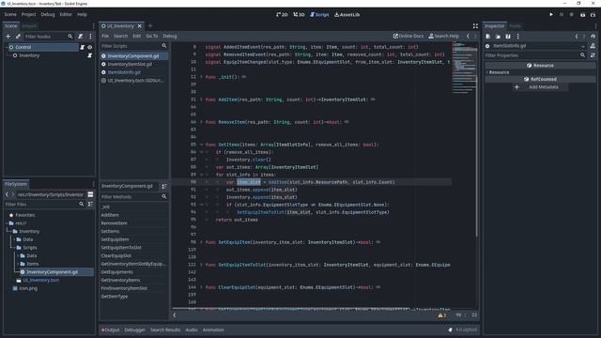
Task: Unfold func AddItem at line 31
Action: [202, 100]
